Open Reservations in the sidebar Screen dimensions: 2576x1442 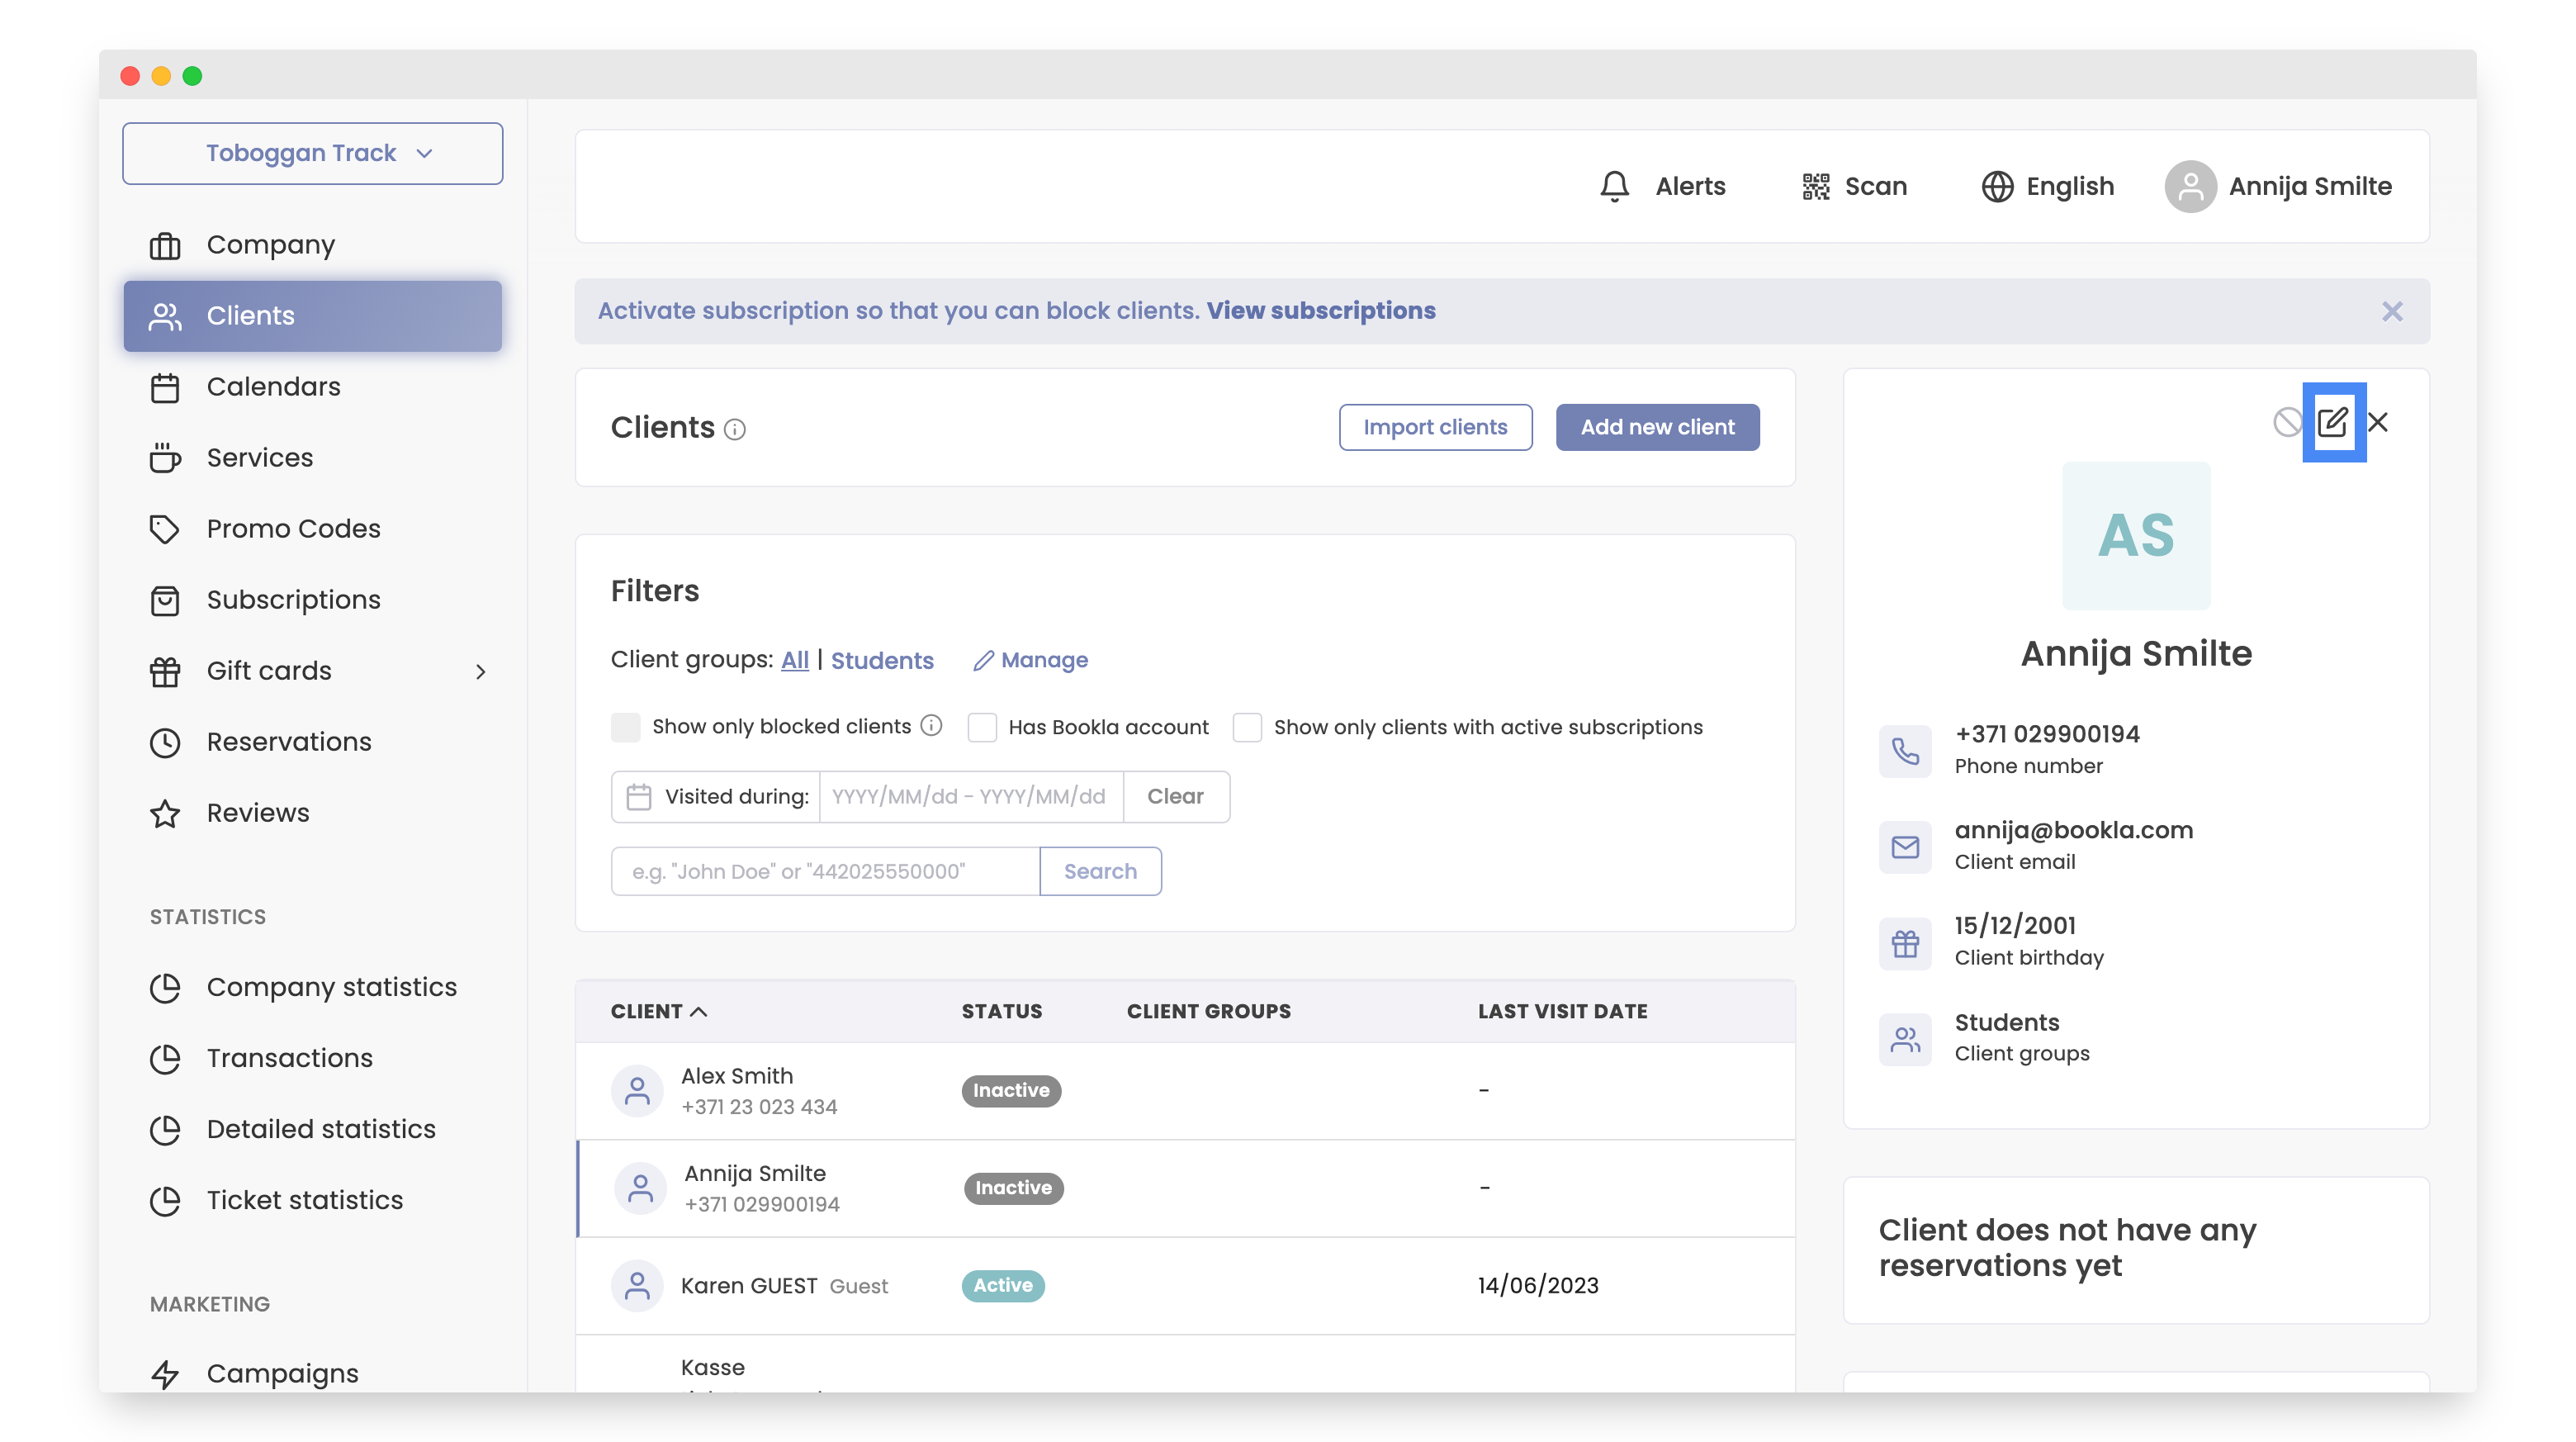tap(288, 742)
